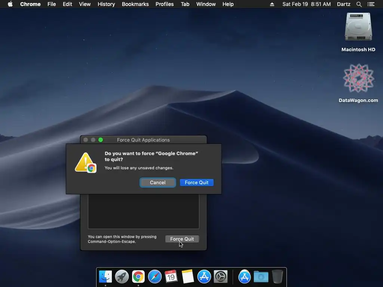Open Calendar icon showing 19 in Dock

[171, 277]
